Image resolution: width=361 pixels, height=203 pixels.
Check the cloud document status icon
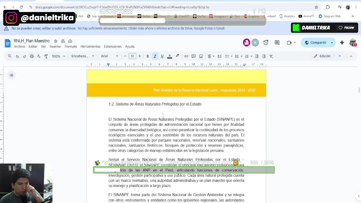[x=70, y=41]
